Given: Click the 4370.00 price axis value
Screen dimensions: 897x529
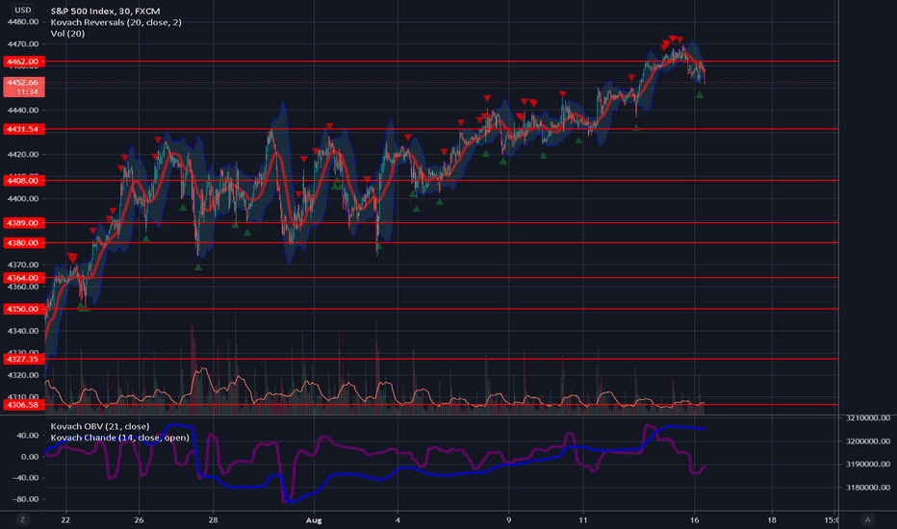Looking at the screenshot, I should [23, 264].
